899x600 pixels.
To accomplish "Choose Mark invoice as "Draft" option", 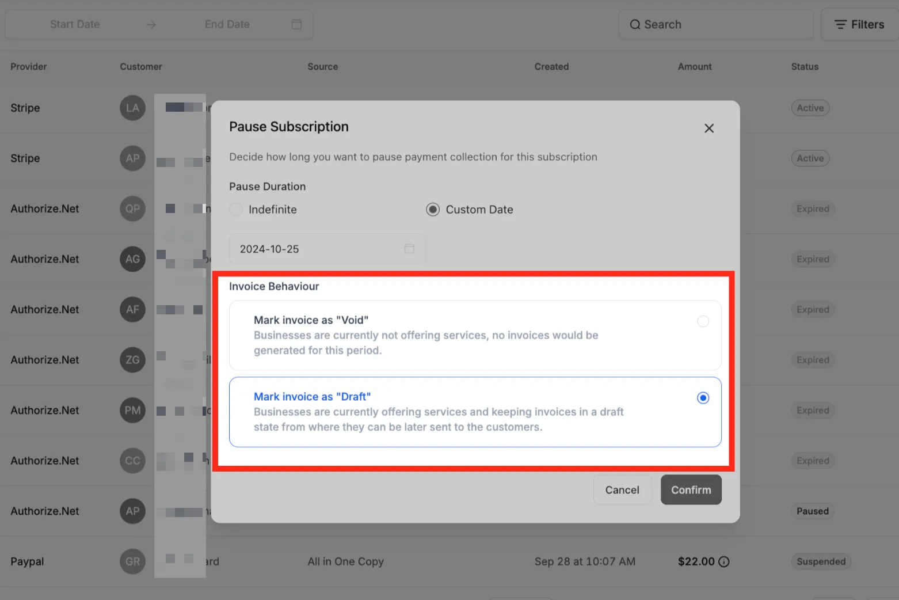I will [x=475, y=412].
